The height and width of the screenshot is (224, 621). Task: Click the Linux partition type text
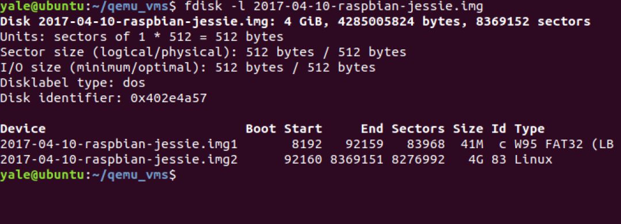[533, 160]
